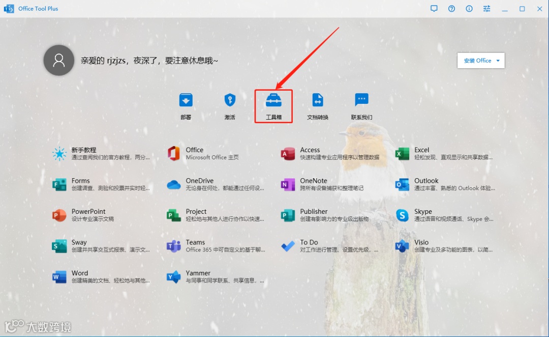Open the 文档转换 document conversion icon
This screenshot has width=549, height=337.
(x=318, y=100)
